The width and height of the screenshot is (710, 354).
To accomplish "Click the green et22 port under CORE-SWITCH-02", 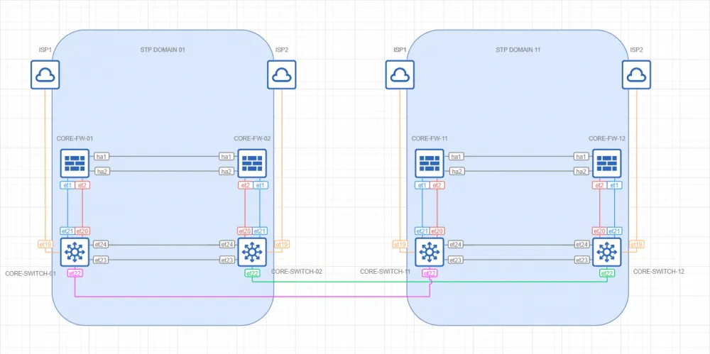I will click(252, 273).
